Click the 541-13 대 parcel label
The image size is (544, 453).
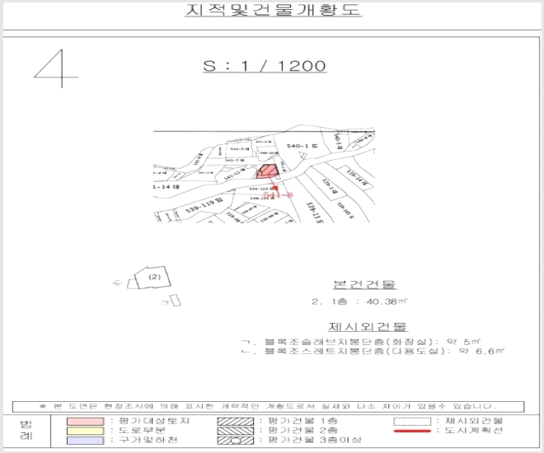tap(235, 175)
